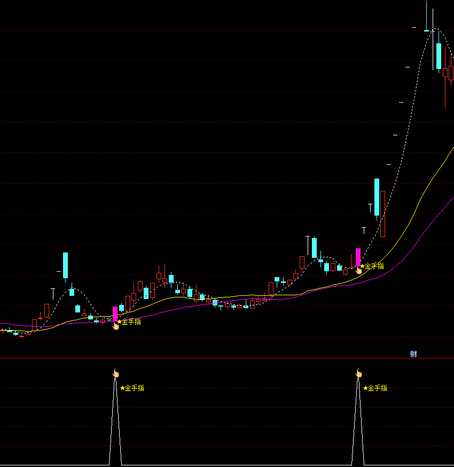Image resolution: width=454 pixels, height=467 pixels.
Task: Click the 金手指 text in lower panel right
Action: click(378, 388)
